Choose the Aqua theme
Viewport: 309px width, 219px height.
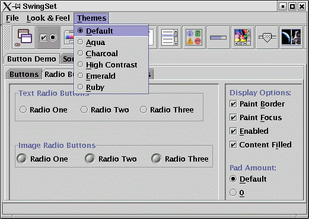[x=112, y=42]
